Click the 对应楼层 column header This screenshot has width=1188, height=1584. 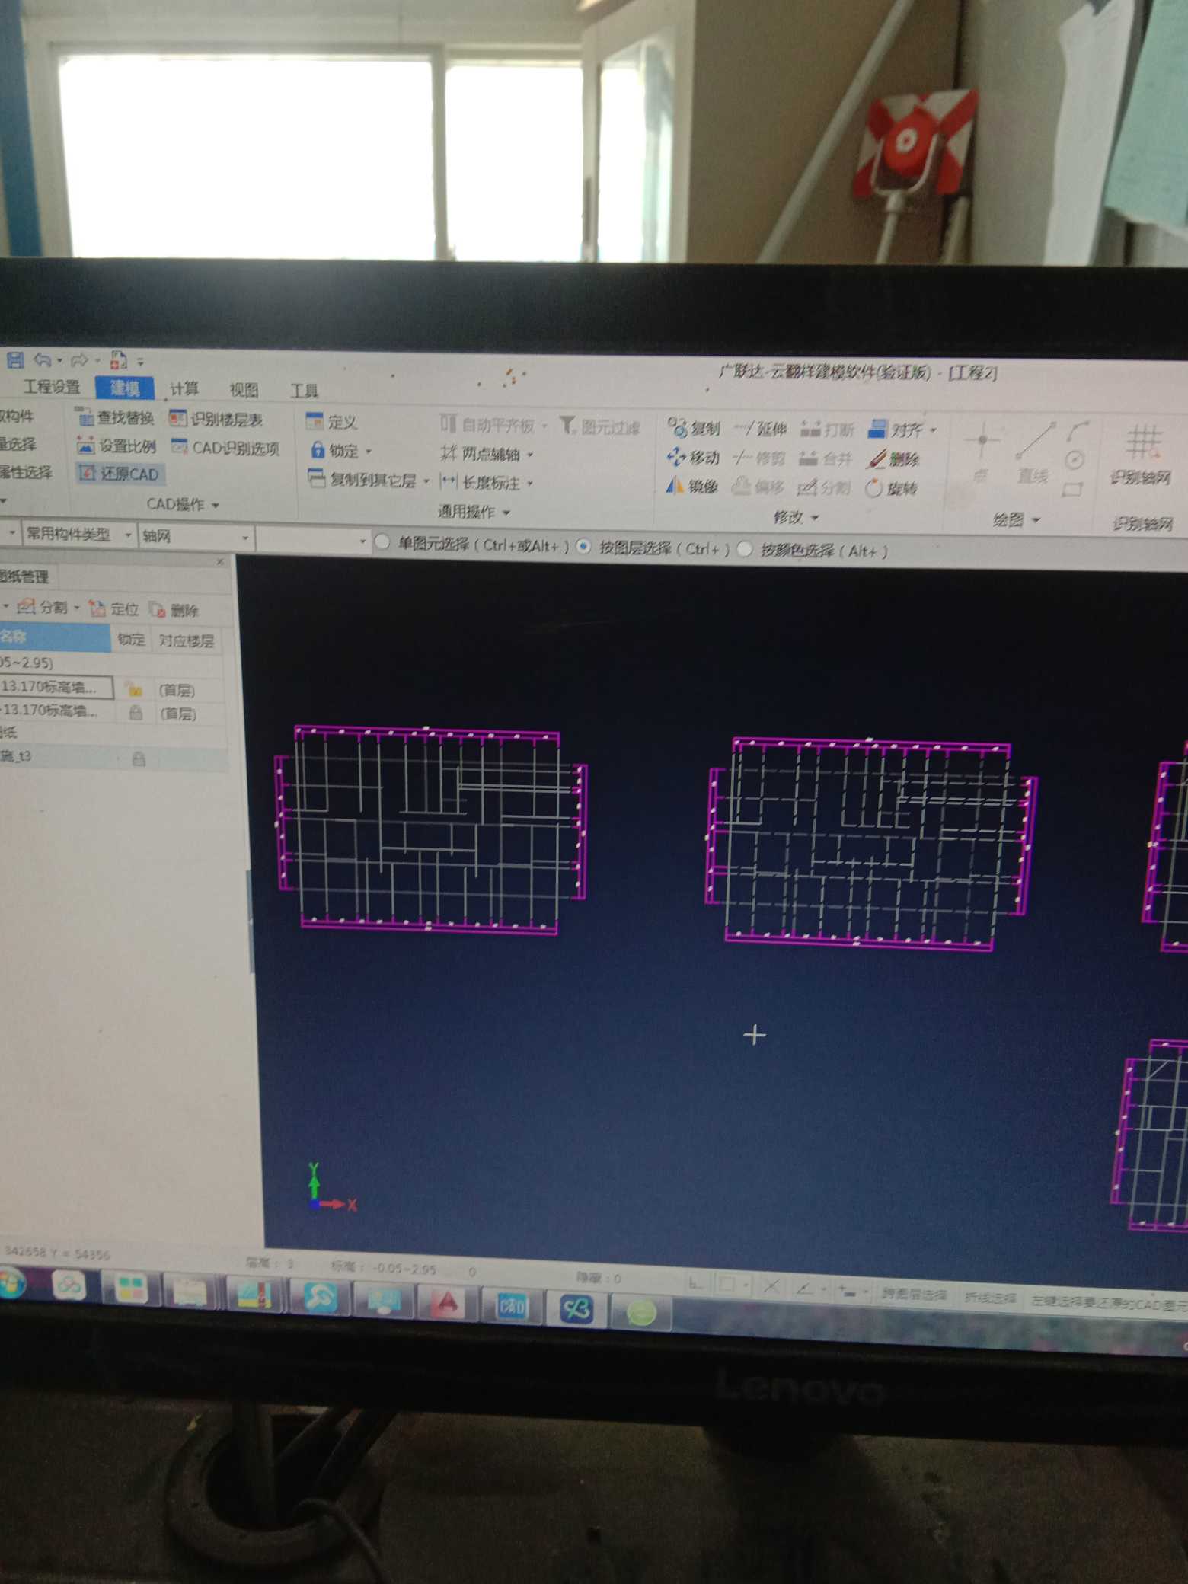coord(187,640)
